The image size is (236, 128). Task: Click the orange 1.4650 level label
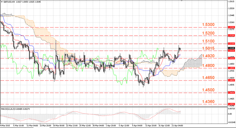208,77
